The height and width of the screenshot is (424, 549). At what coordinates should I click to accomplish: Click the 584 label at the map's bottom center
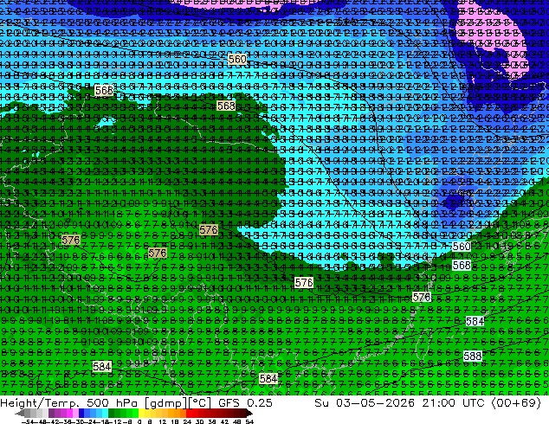click(268, 378)
